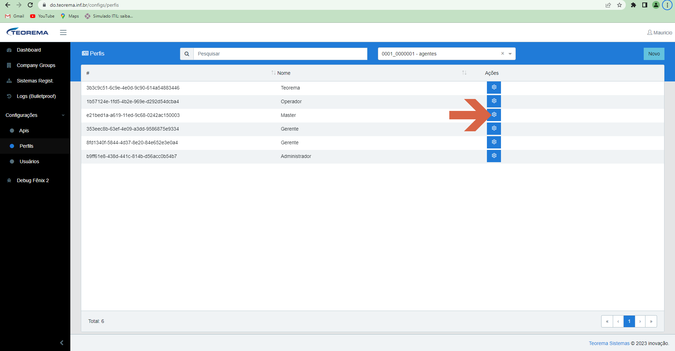Go to last page of pagination

point(651,321)
